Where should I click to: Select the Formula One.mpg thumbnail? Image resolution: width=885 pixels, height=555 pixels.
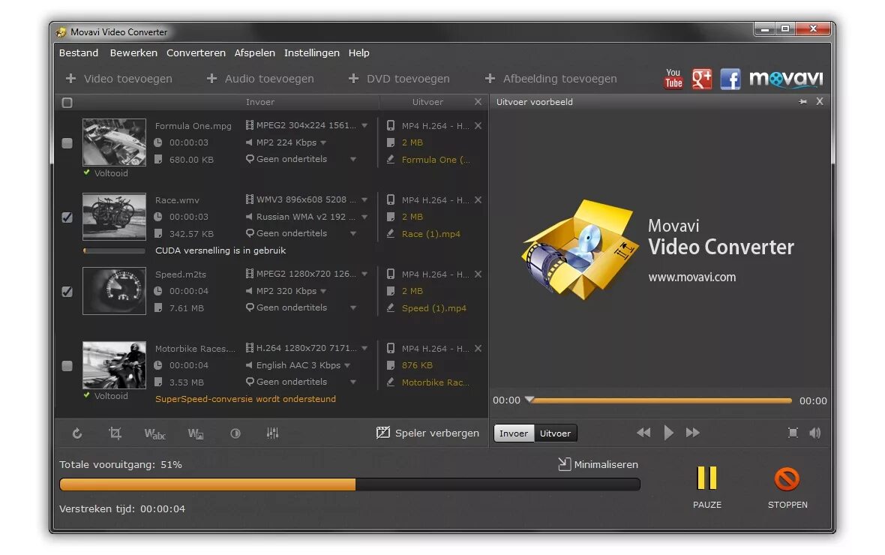(x=114, y=142)
